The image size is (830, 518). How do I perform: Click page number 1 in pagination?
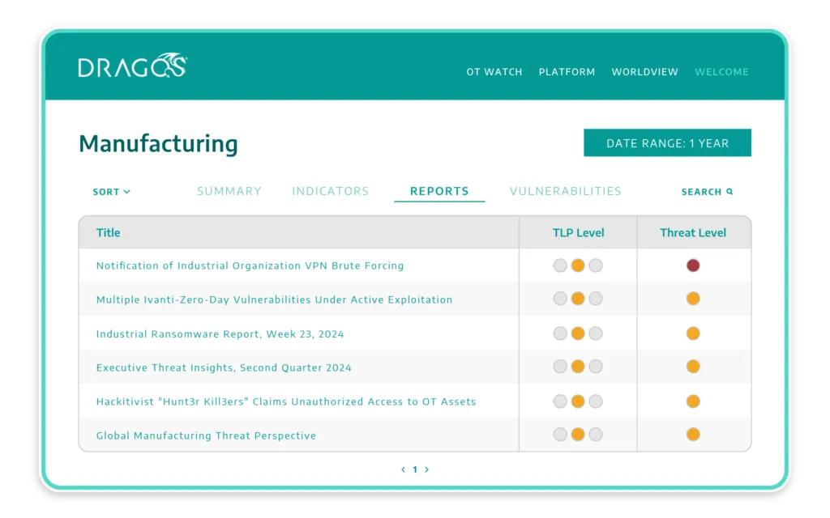(415, 469)
